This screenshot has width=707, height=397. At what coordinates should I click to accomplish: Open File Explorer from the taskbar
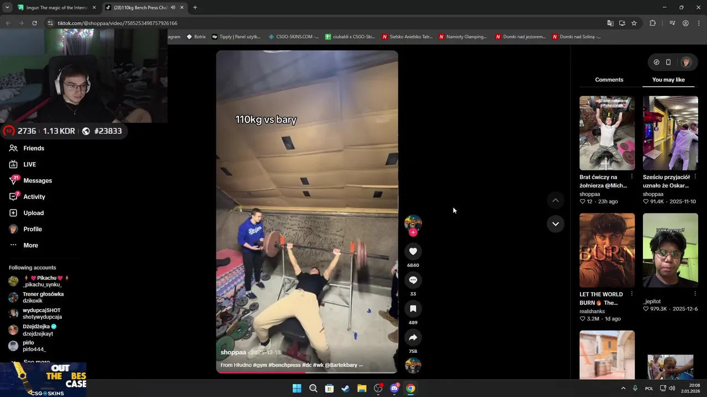click(x=362, y=388)
